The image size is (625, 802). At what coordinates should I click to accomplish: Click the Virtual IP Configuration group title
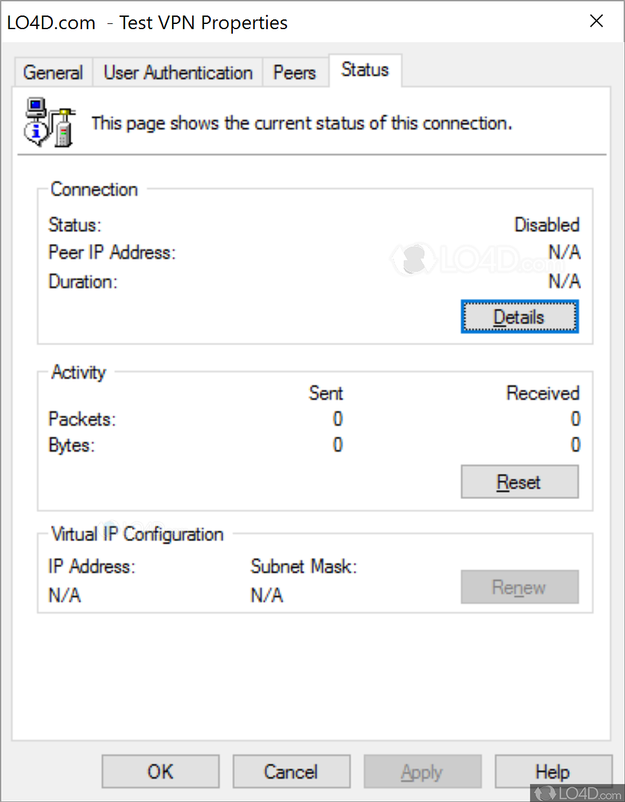(x=137, y=534)
